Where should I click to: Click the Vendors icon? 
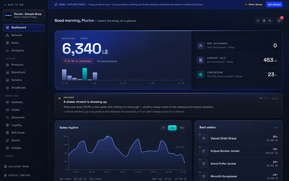pyautogui.click(x=7, y=80)
